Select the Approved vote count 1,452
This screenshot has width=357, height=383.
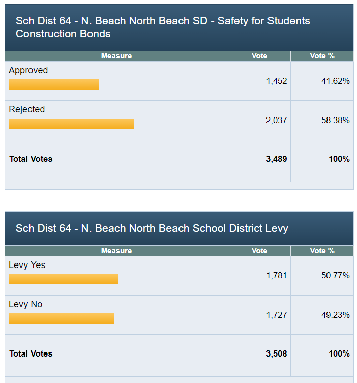(276, 81)
